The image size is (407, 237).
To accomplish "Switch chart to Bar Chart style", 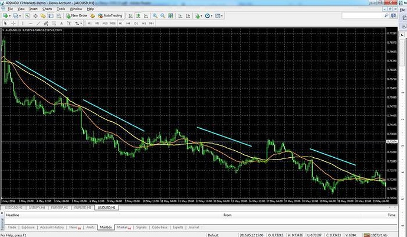I will coord(130,16).
